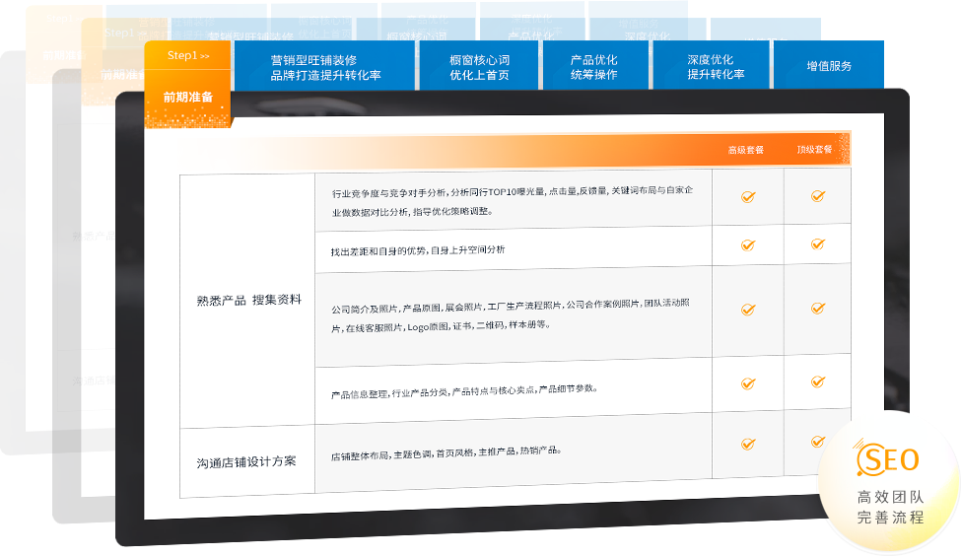
Task: Click 高级套餐 checkmark for 产品信息整理 row
Action: 747,383
